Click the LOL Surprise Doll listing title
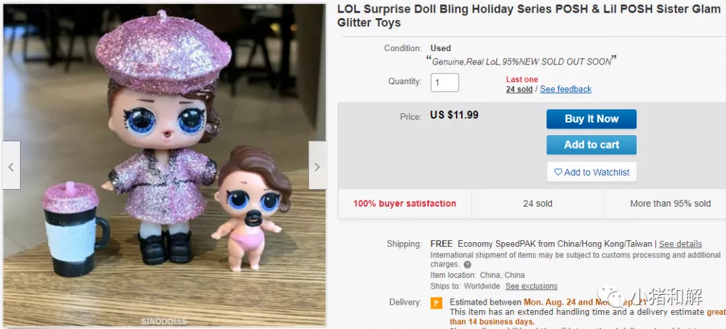 coord(529,15)
